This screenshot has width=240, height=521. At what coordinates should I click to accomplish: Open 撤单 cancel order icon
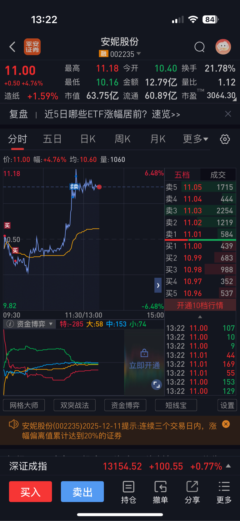pyautogui.click(x=160, y=492)
